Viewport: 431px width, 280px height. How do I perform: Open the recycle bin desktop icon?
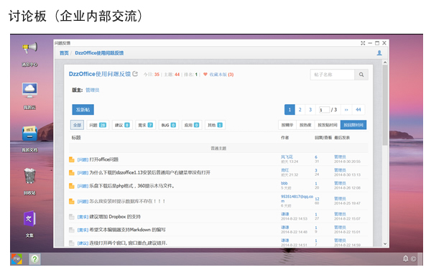(x=29, y=176)
